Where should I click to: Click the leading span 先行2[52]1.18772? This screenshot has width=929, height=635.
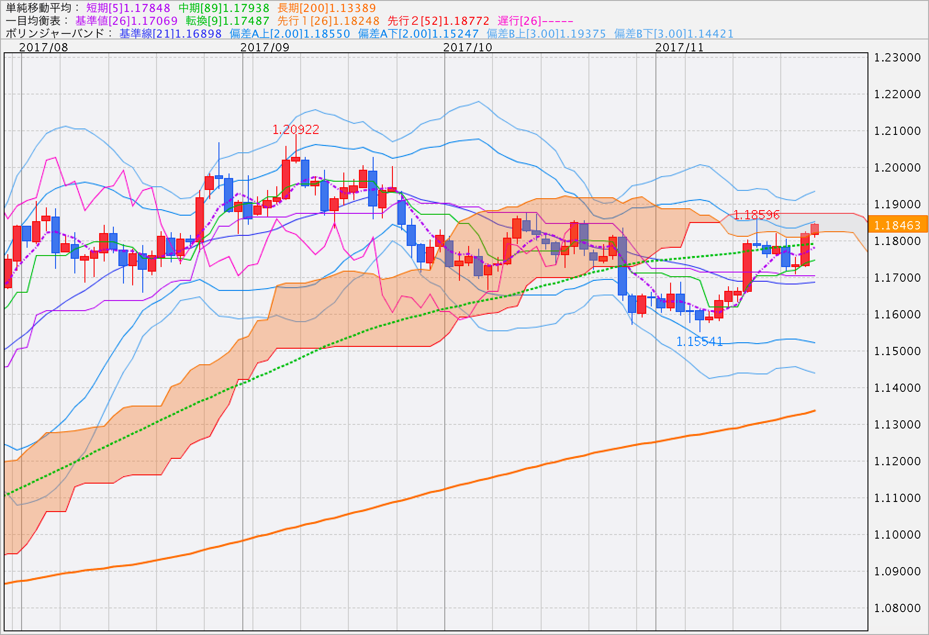click(x=438, y=21)
